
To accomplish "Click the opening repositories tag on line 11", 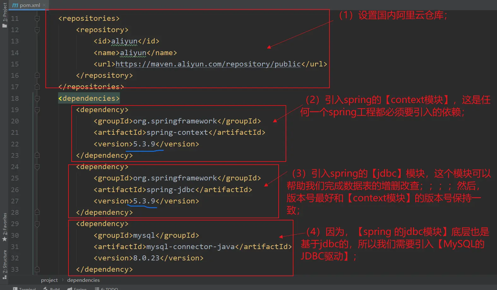I will (89, 19).
